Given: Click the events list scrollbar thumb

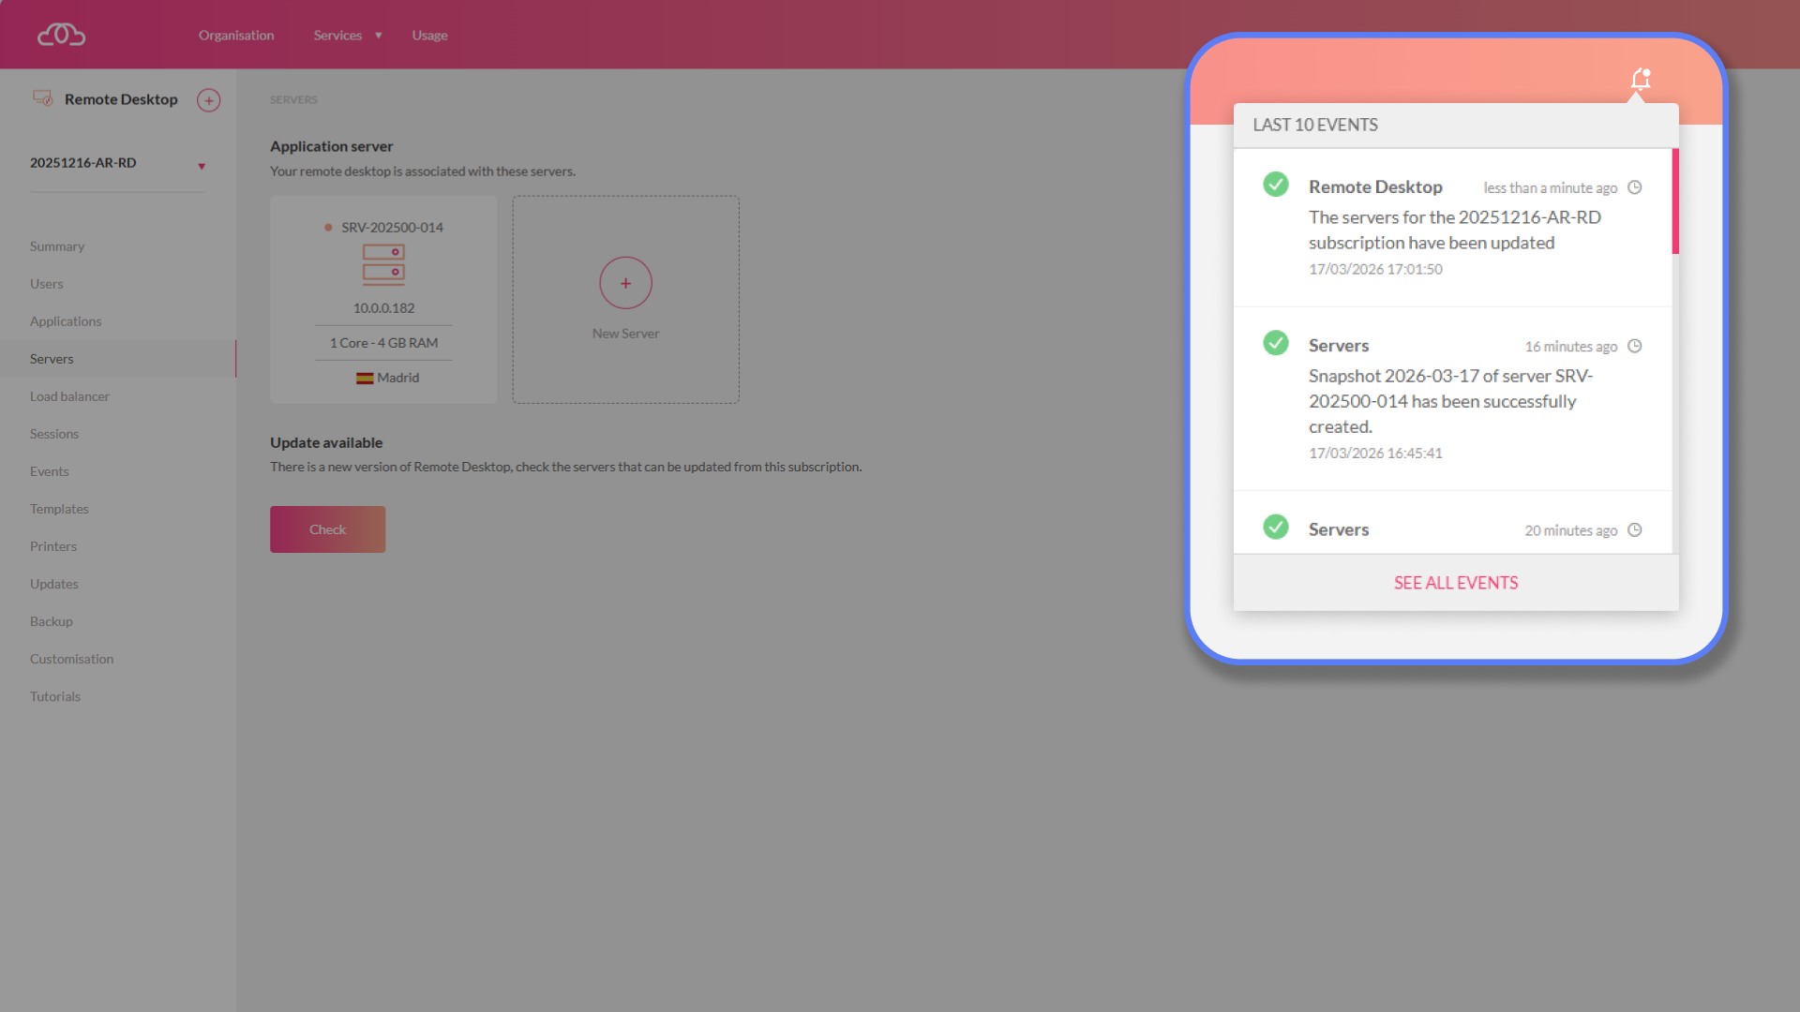Looking at the screenshot, I should [x=1674, y=201].
